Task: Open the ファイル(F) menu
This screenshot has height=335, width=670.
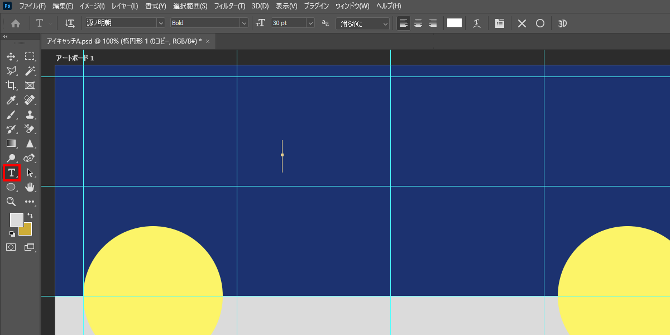Action: pyautogui.click(x=32, y=6)
